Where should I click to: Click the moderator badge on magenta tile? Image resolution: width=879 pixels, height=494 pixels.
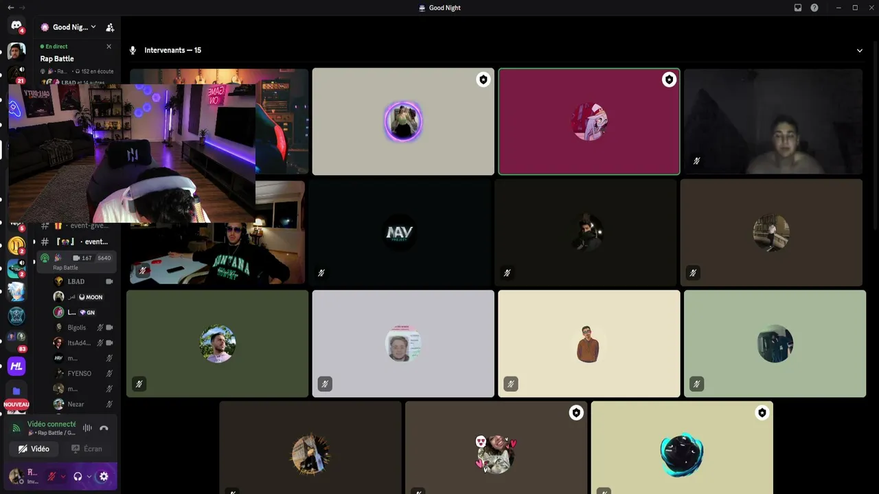(669, 80)
